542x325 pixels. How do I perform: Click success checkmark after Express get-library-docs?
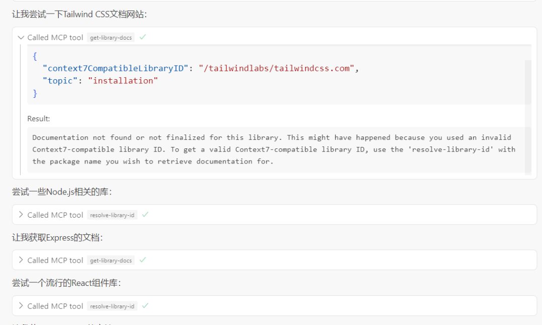coord(143,260)
